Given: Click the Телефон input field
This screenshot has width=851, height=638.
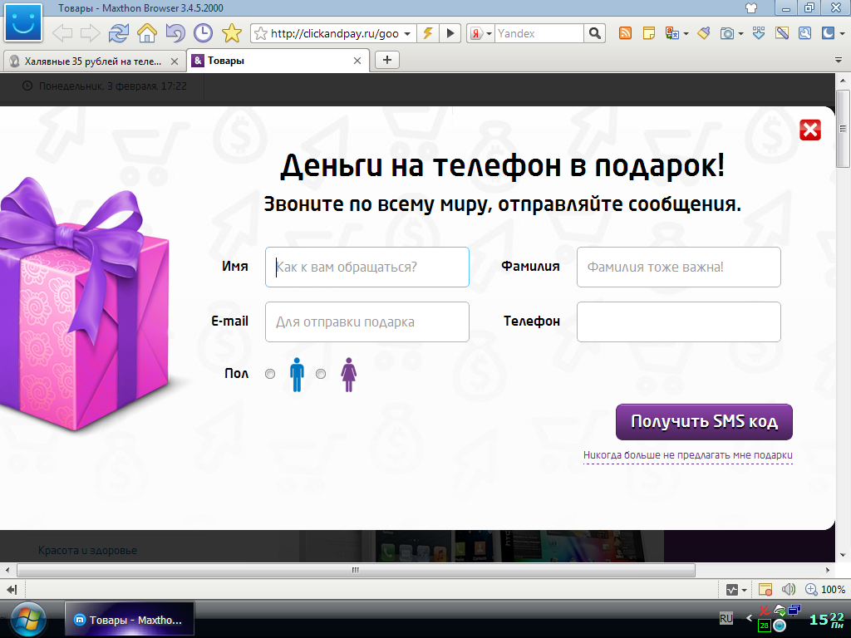Looking at the screenshot, I should [678, 321].
